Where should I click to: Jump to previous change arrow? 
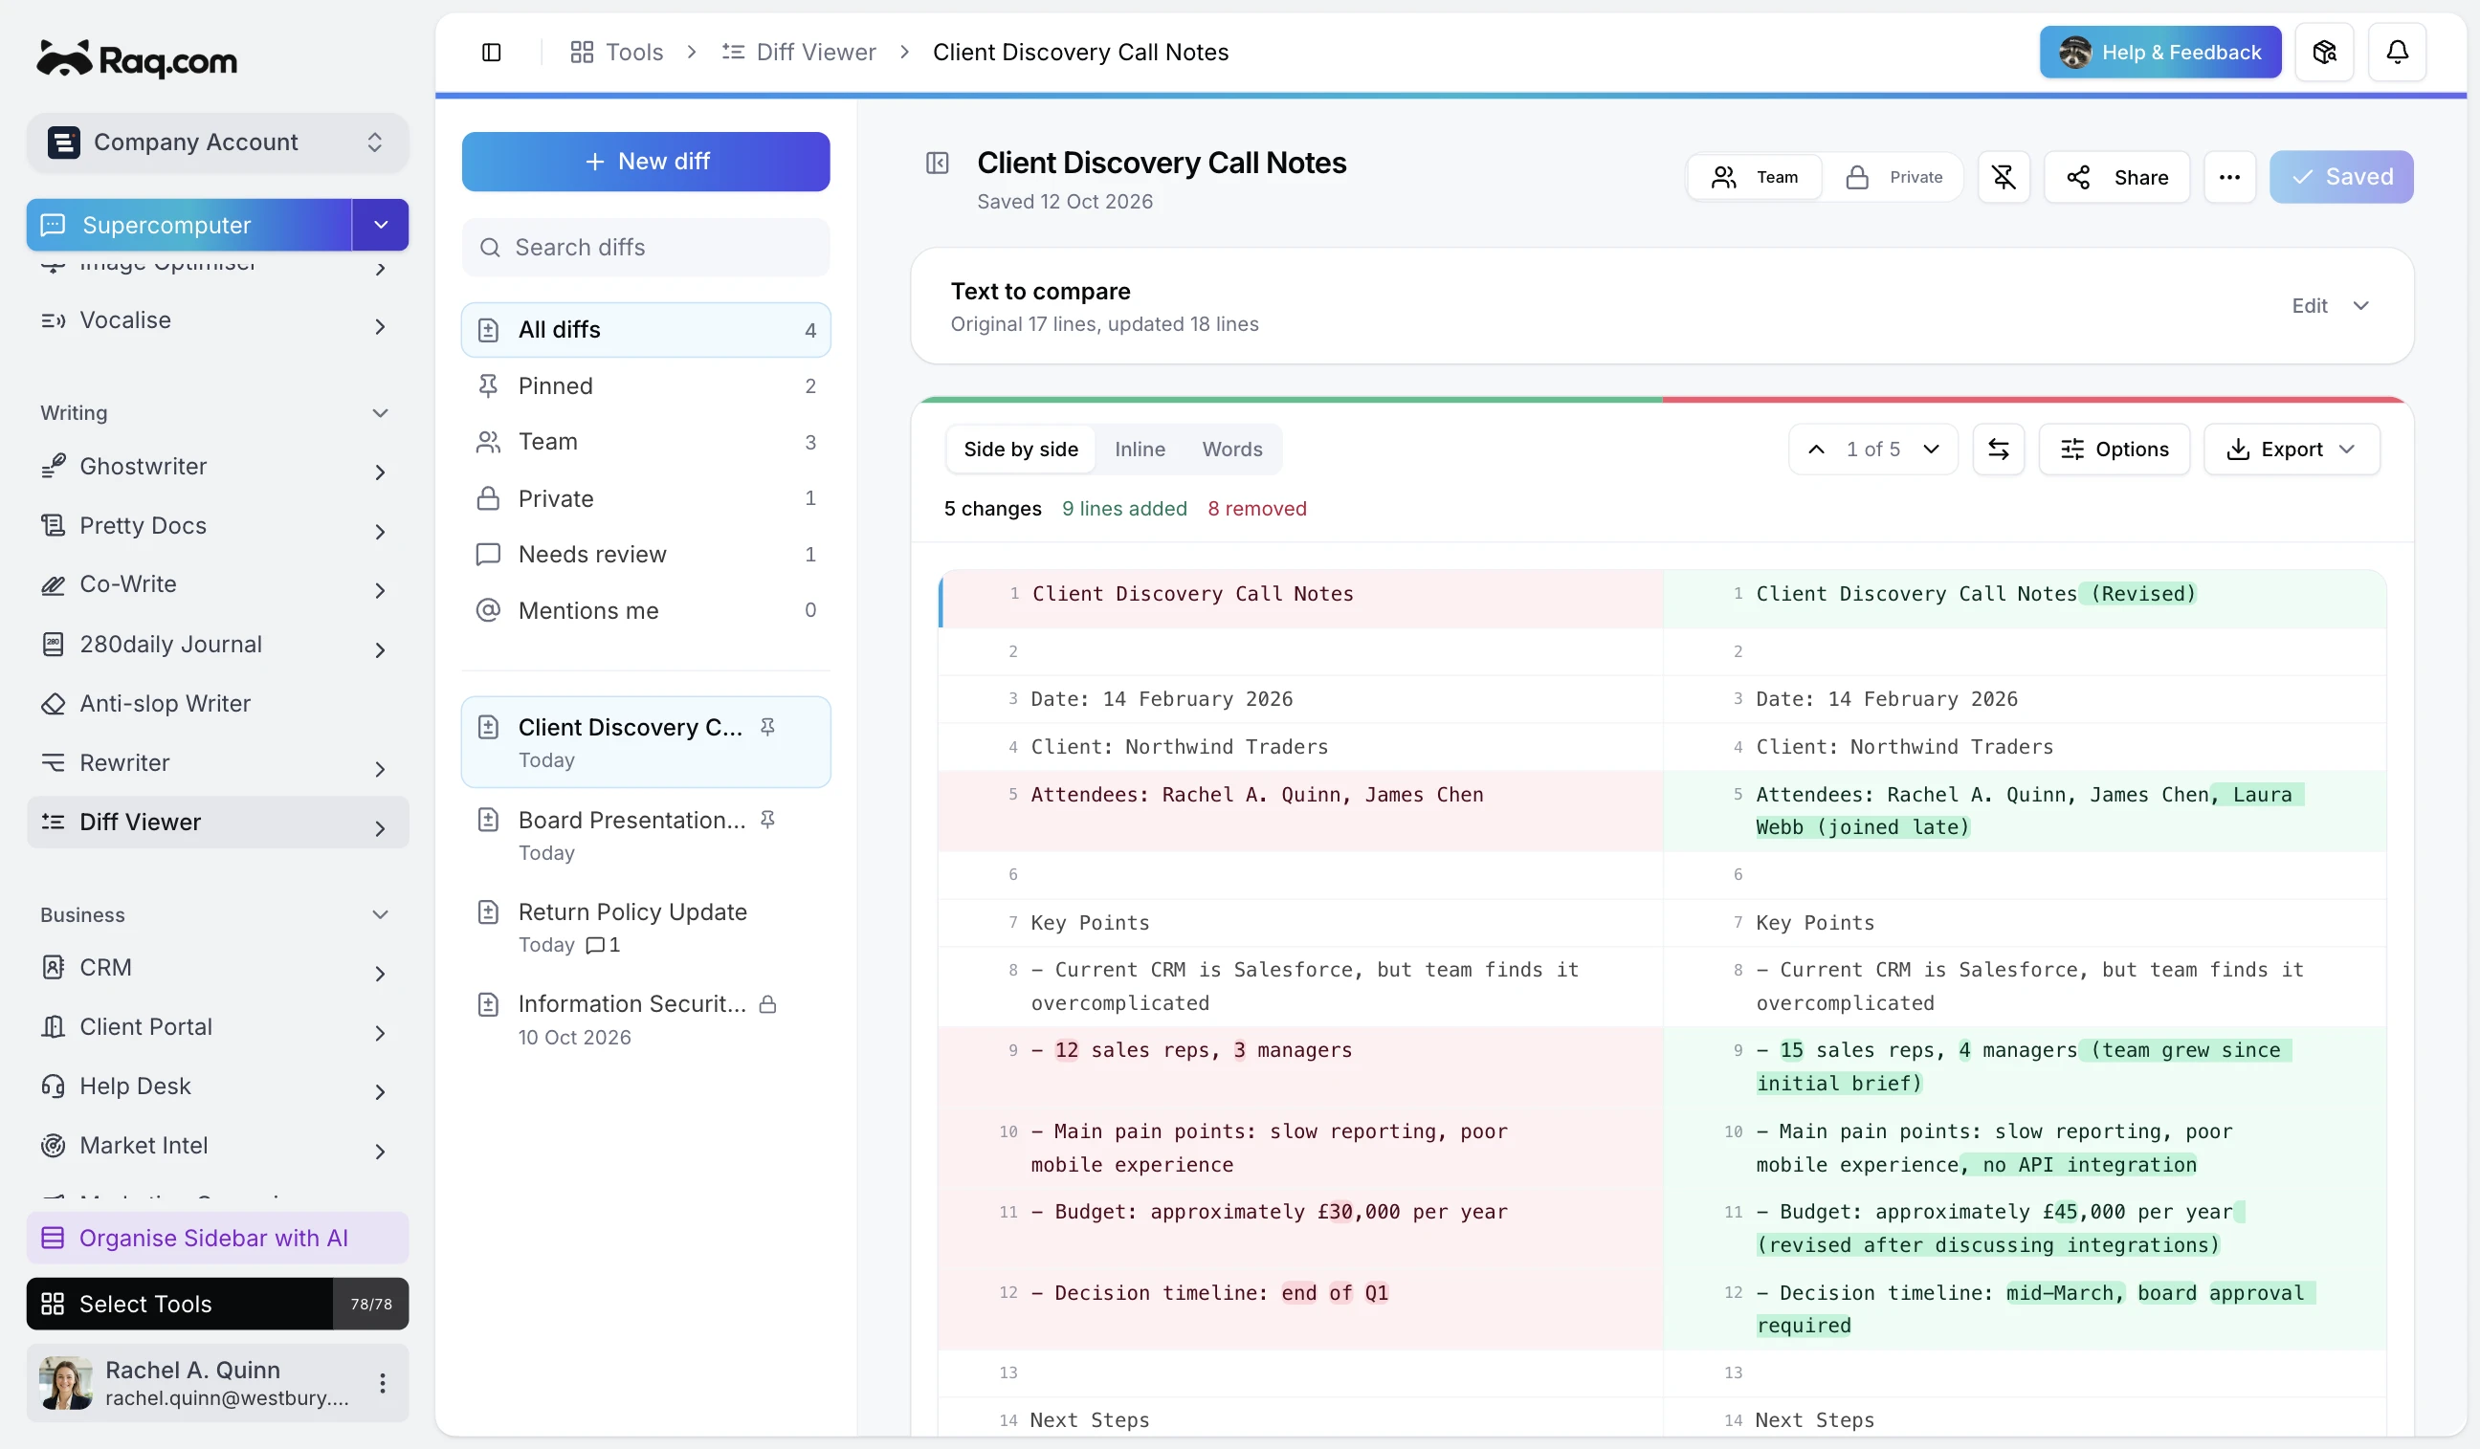1816,450
